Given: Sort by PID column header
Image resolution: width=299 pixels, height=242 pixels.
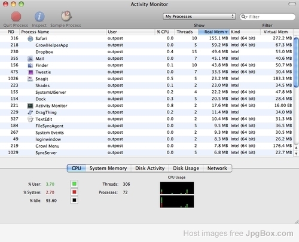Looking at the screenshot, I should point(10,32).
